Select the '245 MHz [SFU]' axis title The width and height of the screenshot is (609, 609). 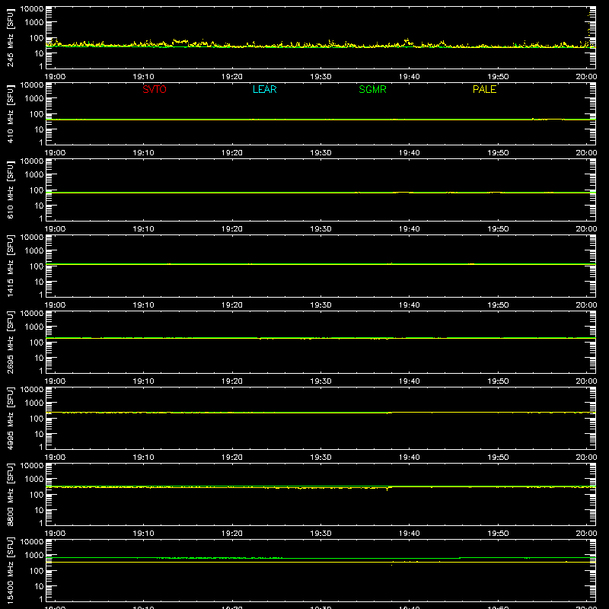pos(11,37)
